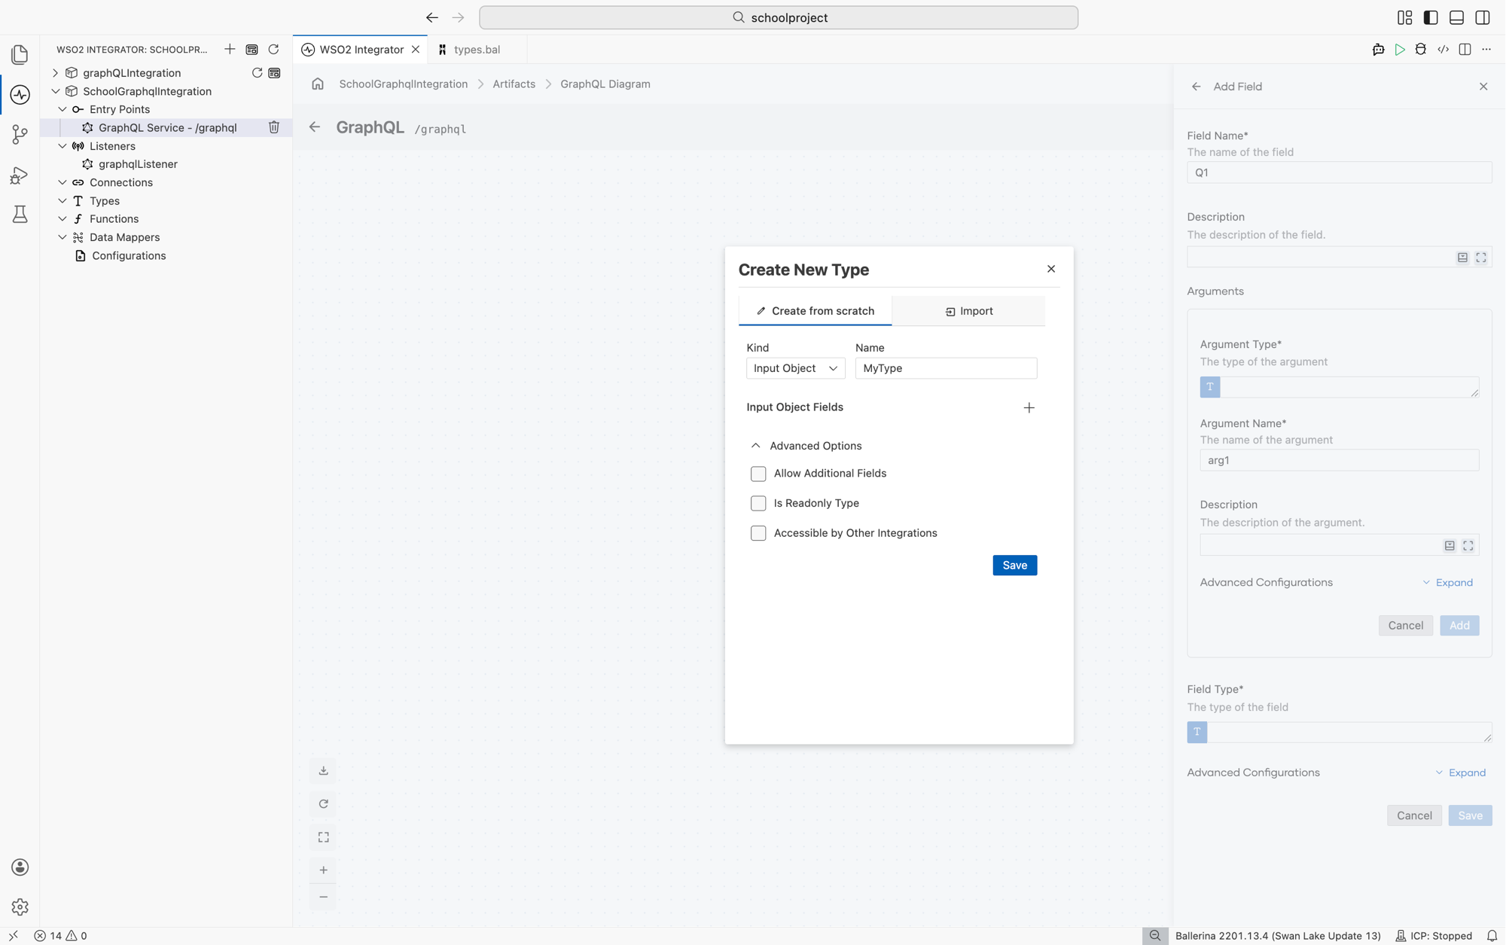Image resolution: width=1506 pixels, height=945 pixels.
Task: Click the Argument Name input arg1
Action: pos(1339,460)
